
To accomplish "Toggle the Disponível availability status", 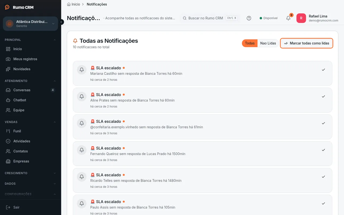I will (x=268, y=18).
